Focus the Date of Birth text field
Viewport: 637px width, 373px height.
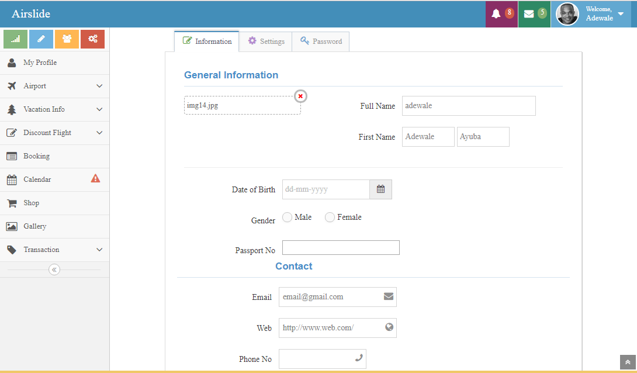coord(326,189)
